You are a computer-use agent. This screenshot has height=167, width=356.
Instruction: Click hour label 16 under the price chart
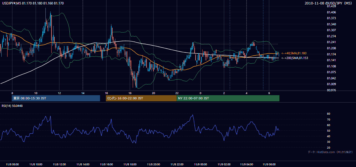[106, 93]
